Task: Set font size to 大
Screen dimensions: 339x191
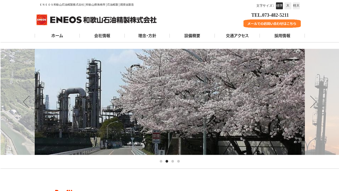Action: click(x=288, y=6)
